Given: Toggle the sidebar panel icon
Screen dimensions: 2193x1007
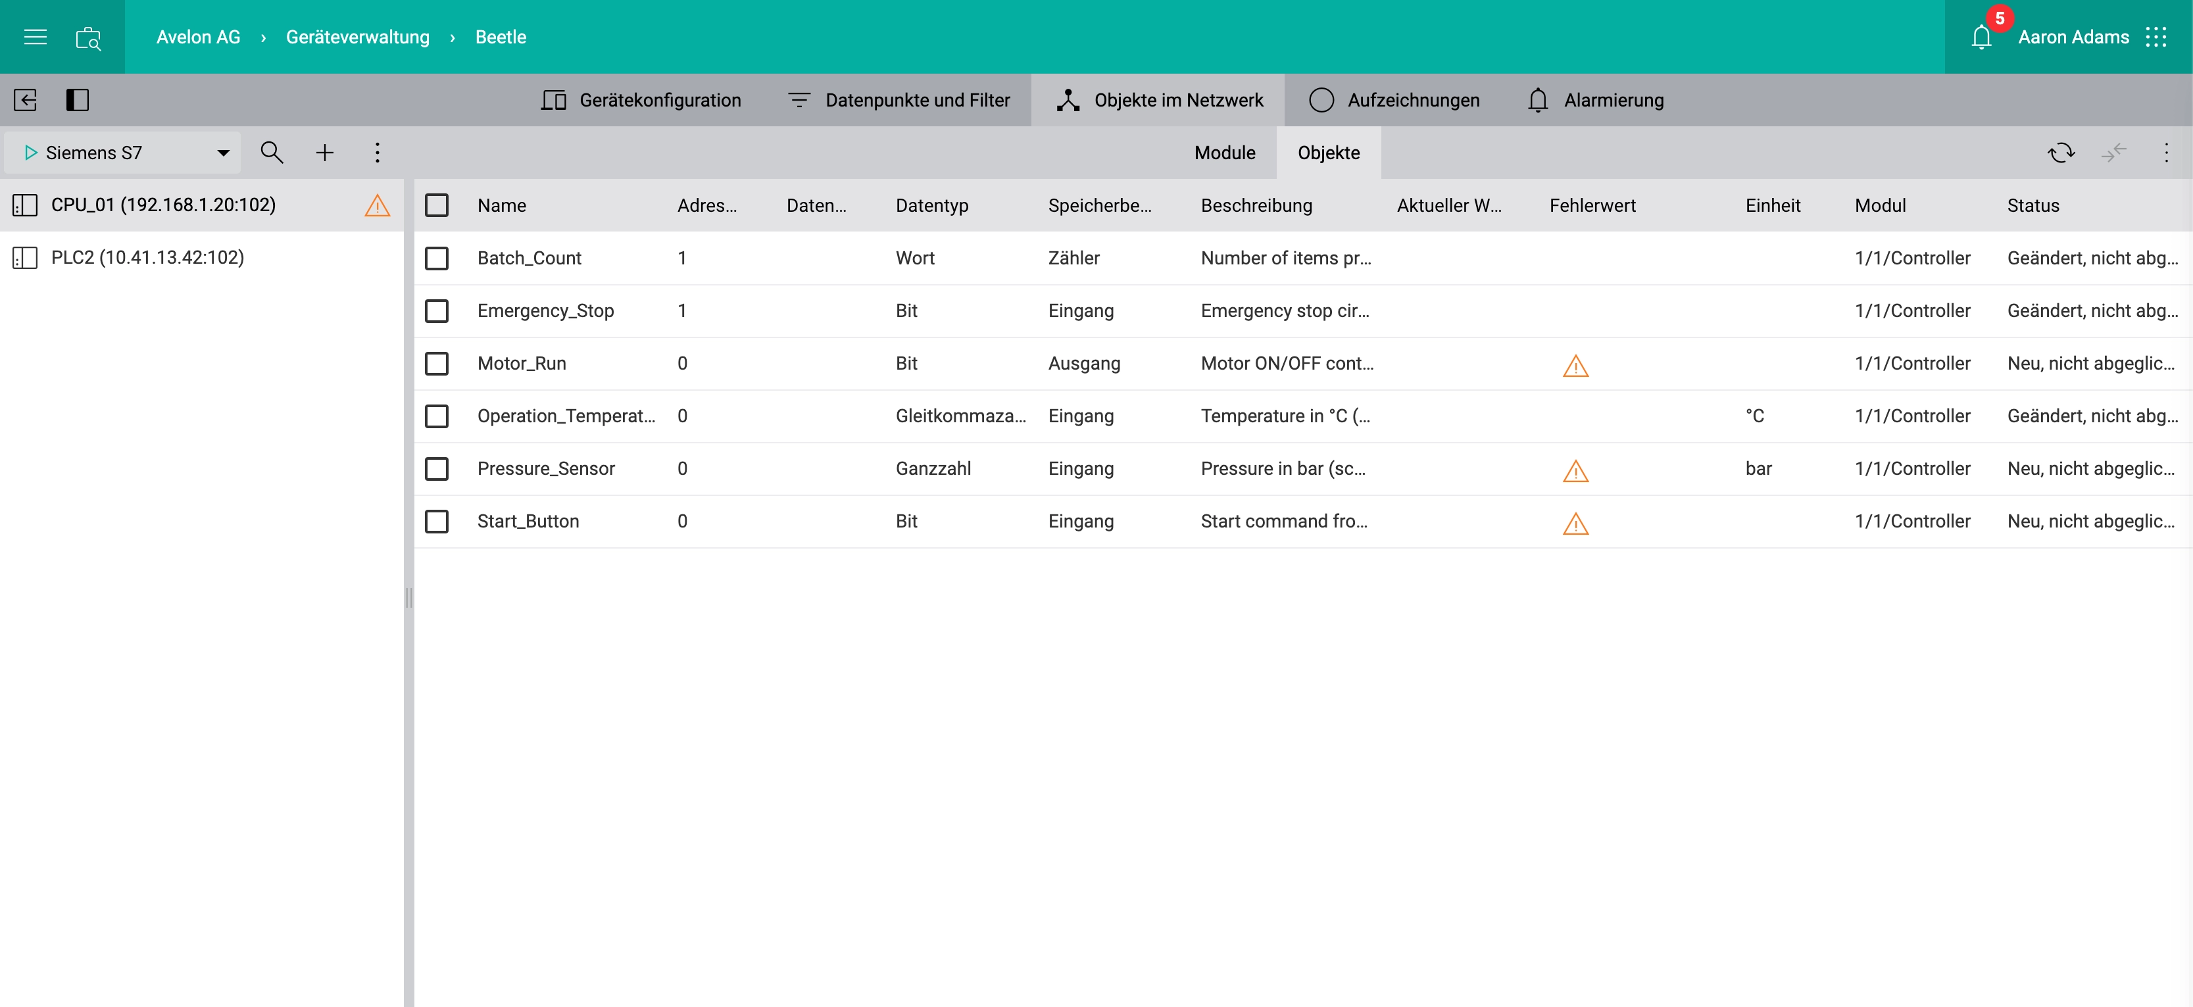Looking at the screenshot, I should (78, 99).
